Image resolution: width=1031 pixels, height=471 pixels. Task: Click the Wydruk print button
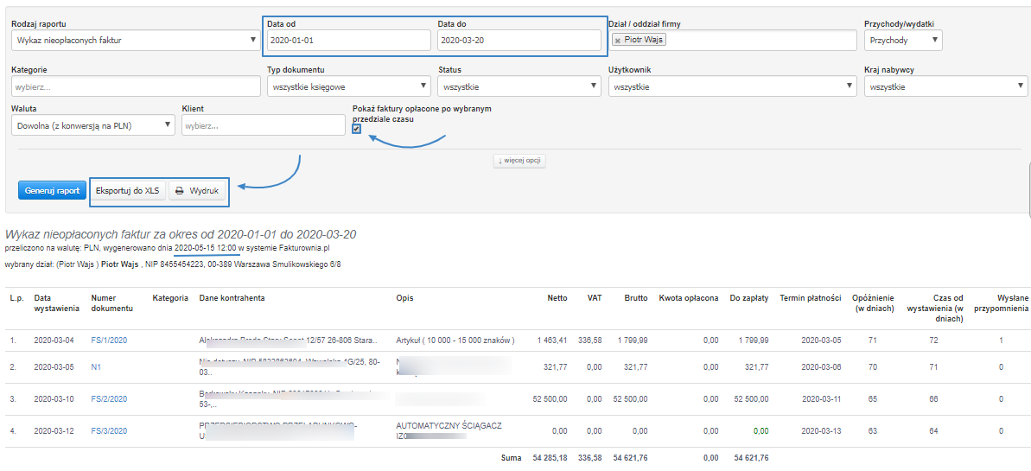(197, 191)
